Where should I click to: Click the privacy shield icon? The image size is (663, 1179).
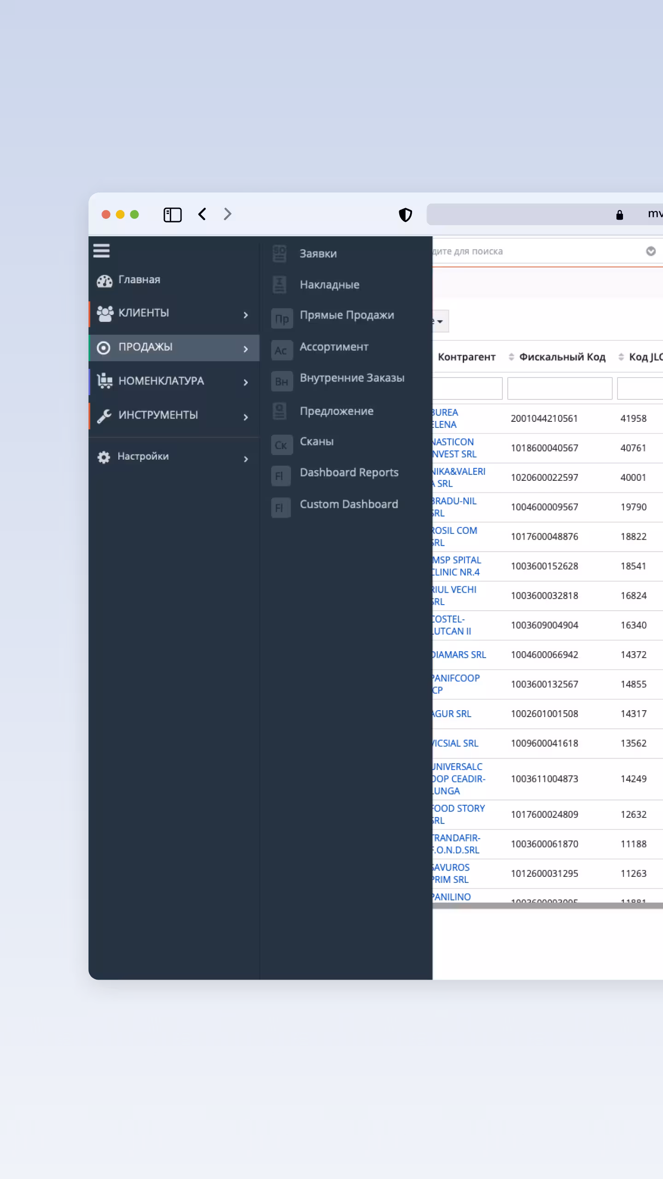(405, 215)
